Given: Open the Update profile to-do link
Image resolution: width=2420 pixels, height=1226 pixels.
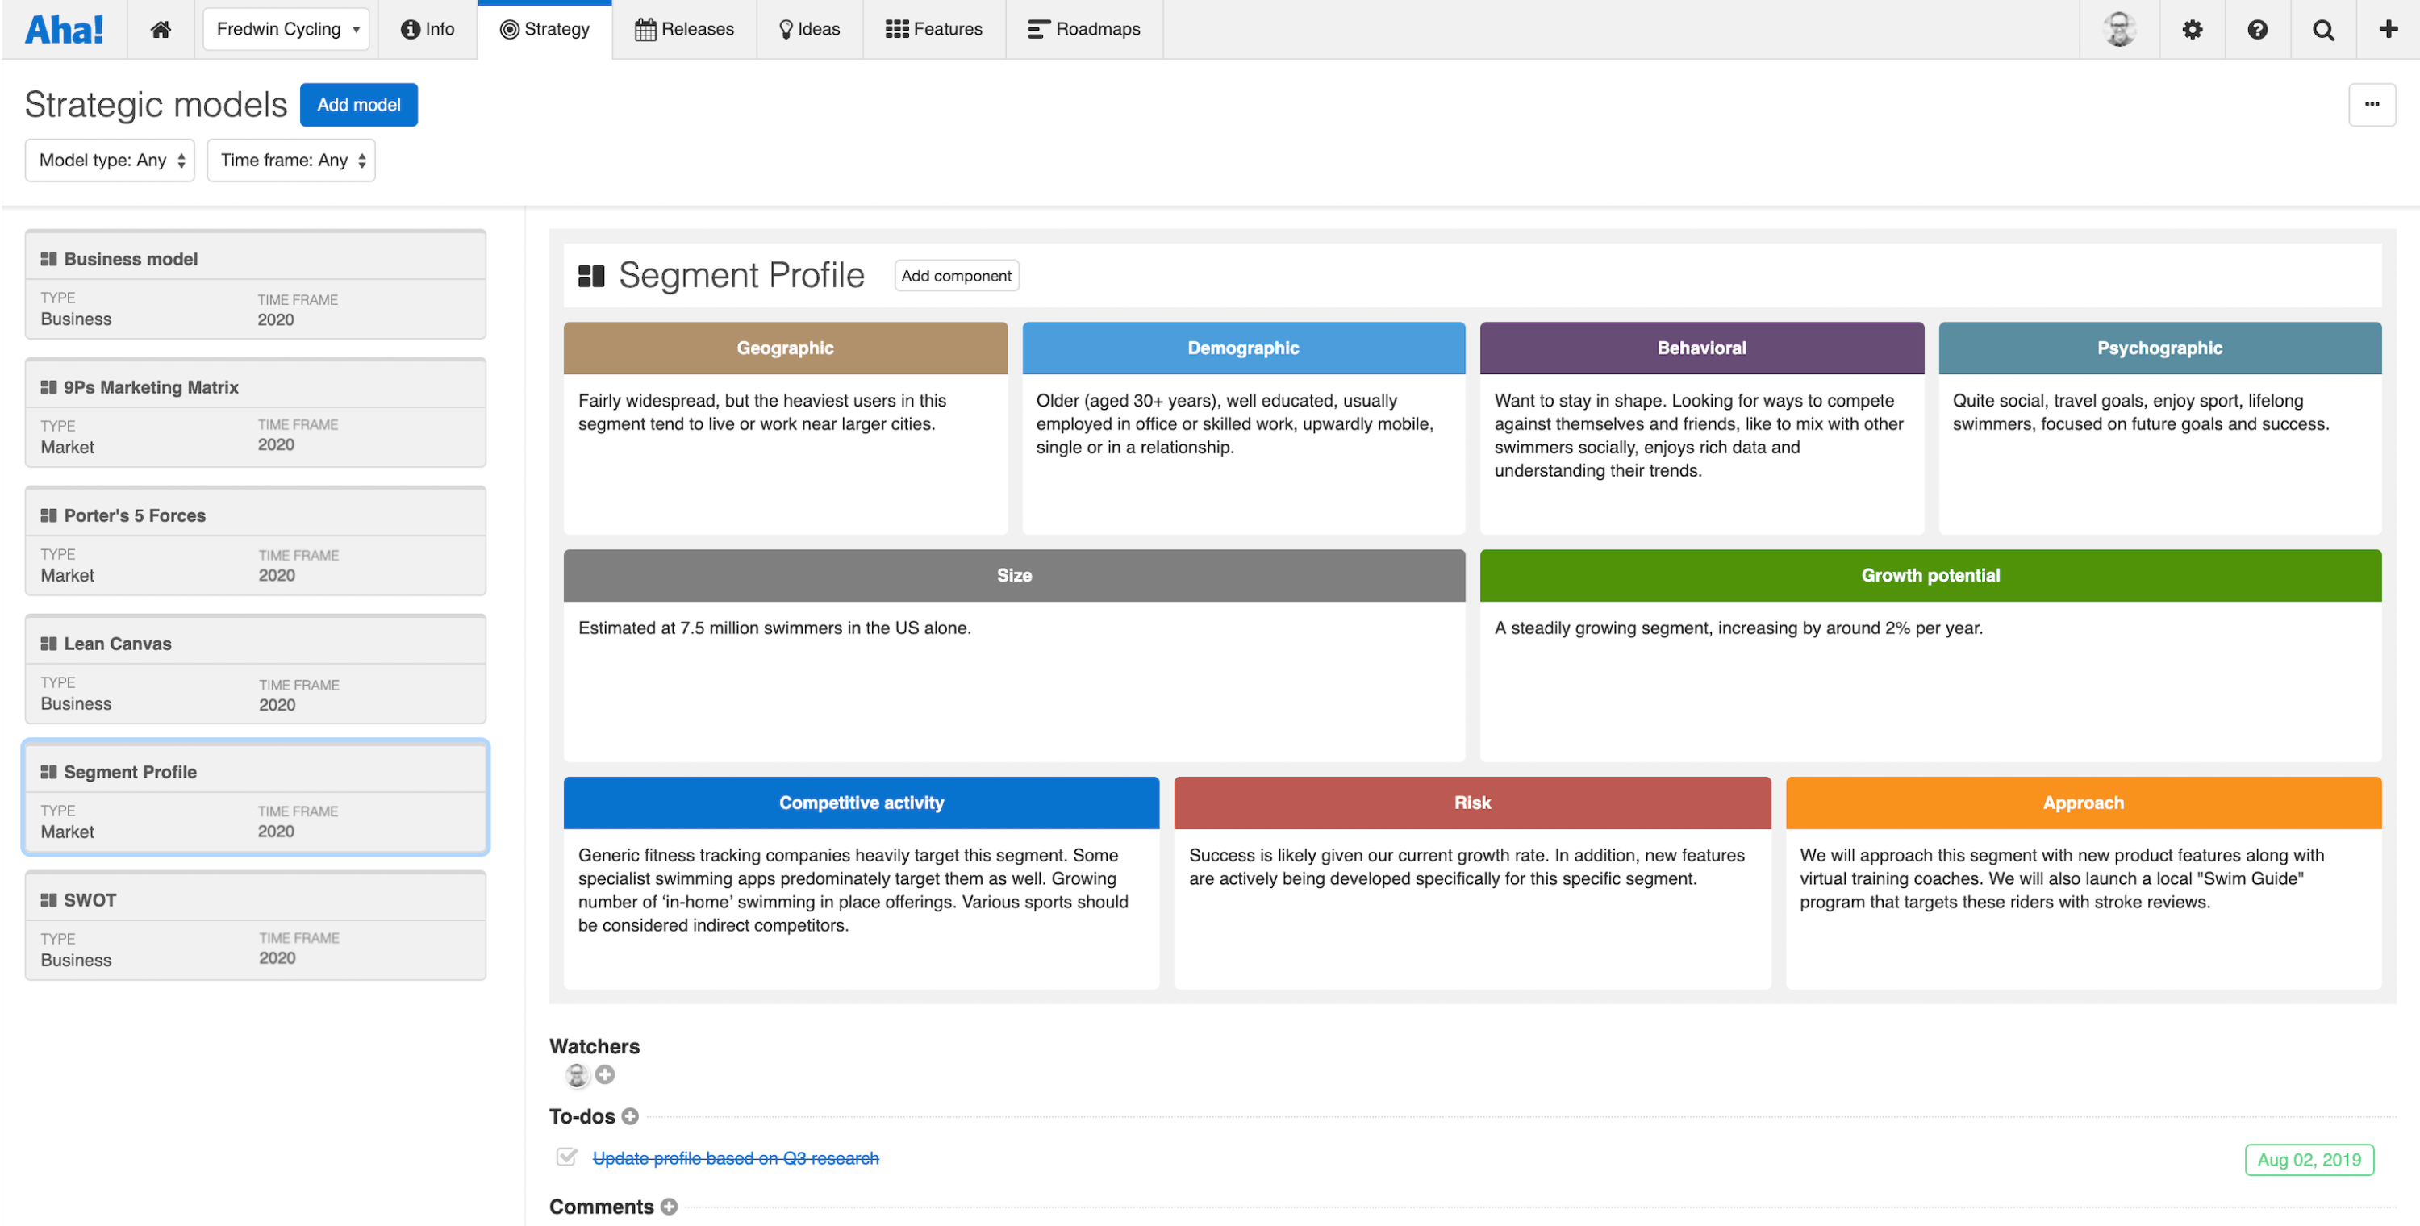Looking at the screenshot, I should click(x=736, y=1158).
